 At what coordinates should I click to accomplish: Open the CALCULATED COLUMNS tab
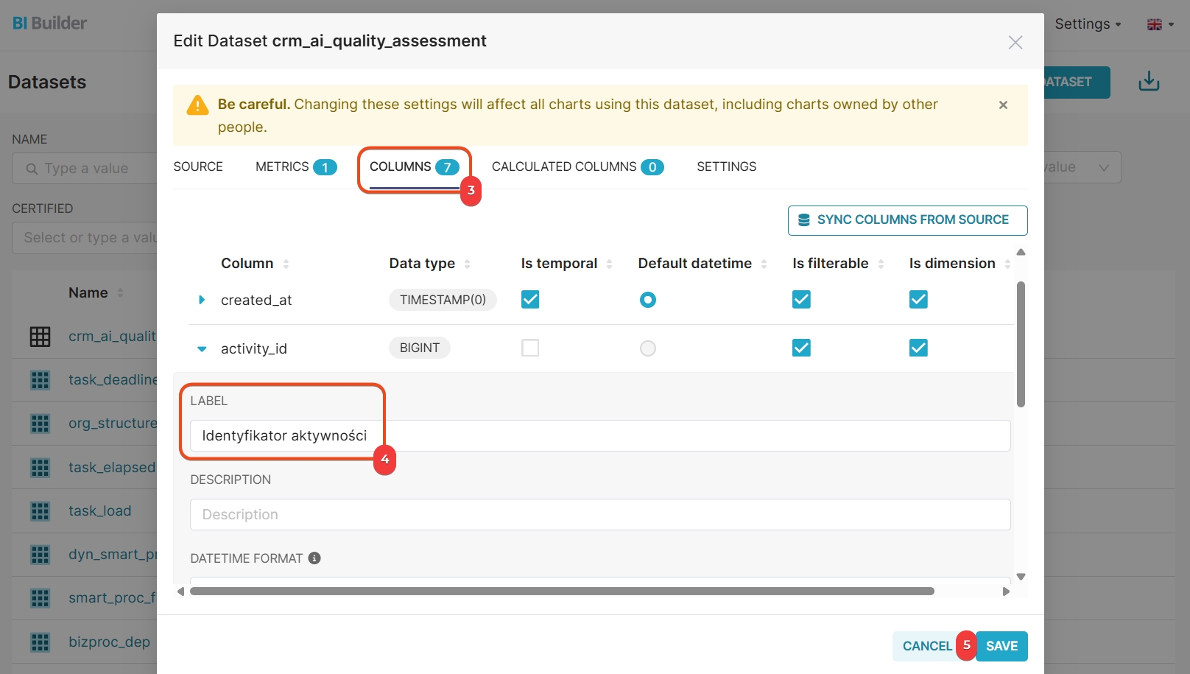[577, 167]
